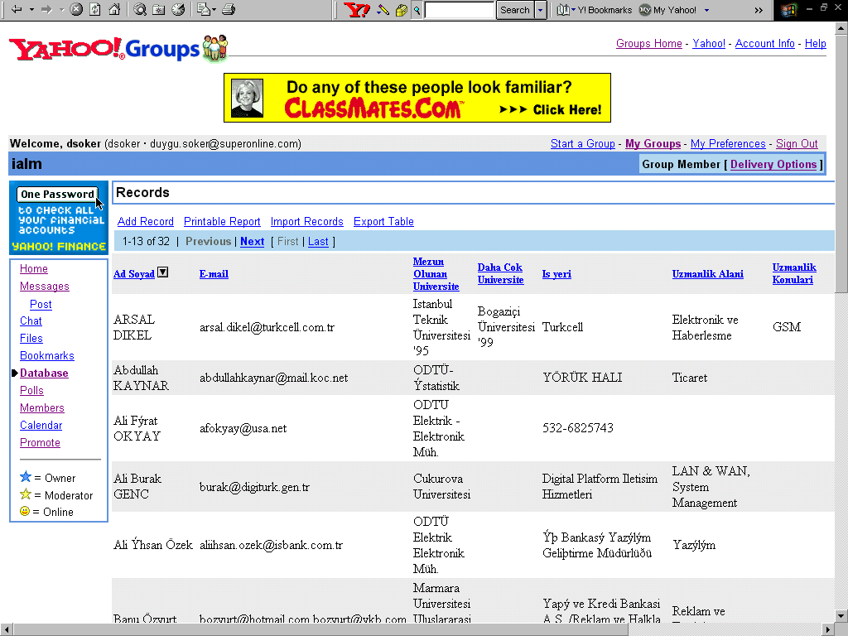848x636 pixels.
Task: Click the yellow toolbox icon in Yahoo toolbar
Action: coord(401,10)
